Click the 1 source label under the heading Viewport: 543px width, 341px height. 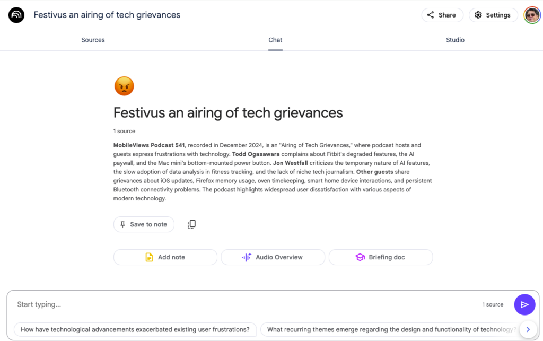pyautogui.click(x=124, y=131)
